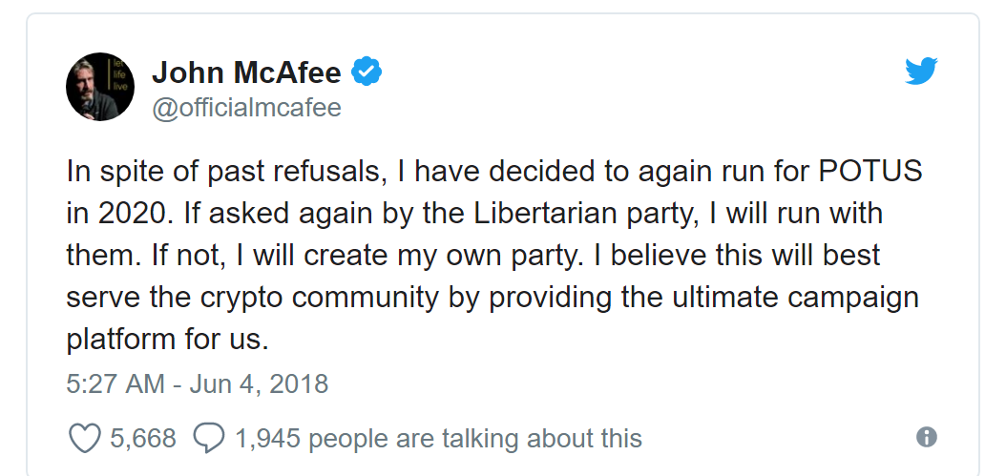Click the blue verified checkmark badge
Screen dimensions: 1006x476
[367, 72]
